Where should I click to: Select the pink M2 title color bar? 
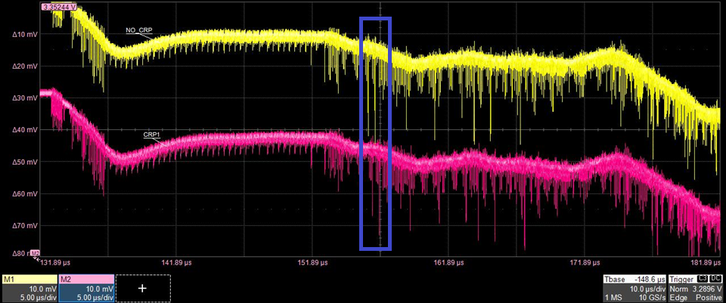click(x=85, y=279)
